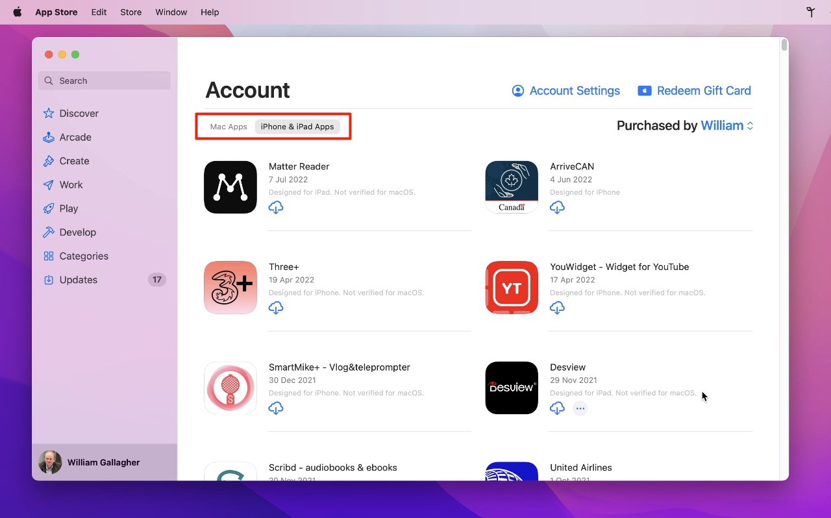831x518 pixels.
Task: Go to Create section
Action: click(x=74, y=161)
